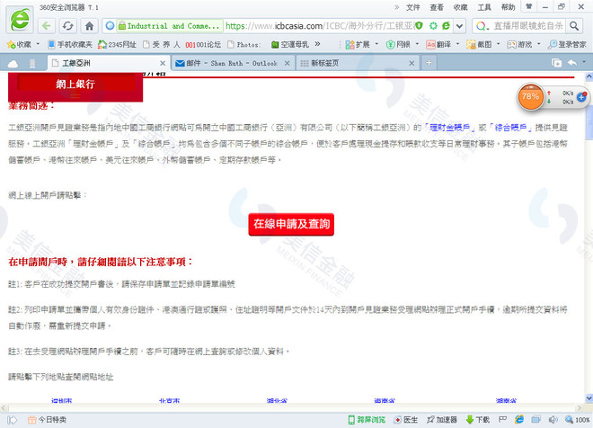Show more bookmarks with the chevron
Screen dimensions: 593x428
pos(317,44)
